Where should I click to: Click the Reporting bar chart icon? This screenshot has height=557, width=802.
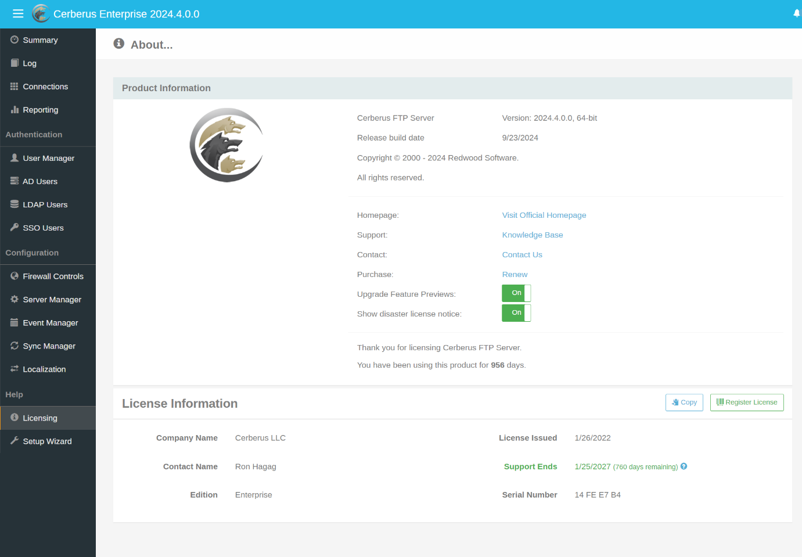[15, 109]
